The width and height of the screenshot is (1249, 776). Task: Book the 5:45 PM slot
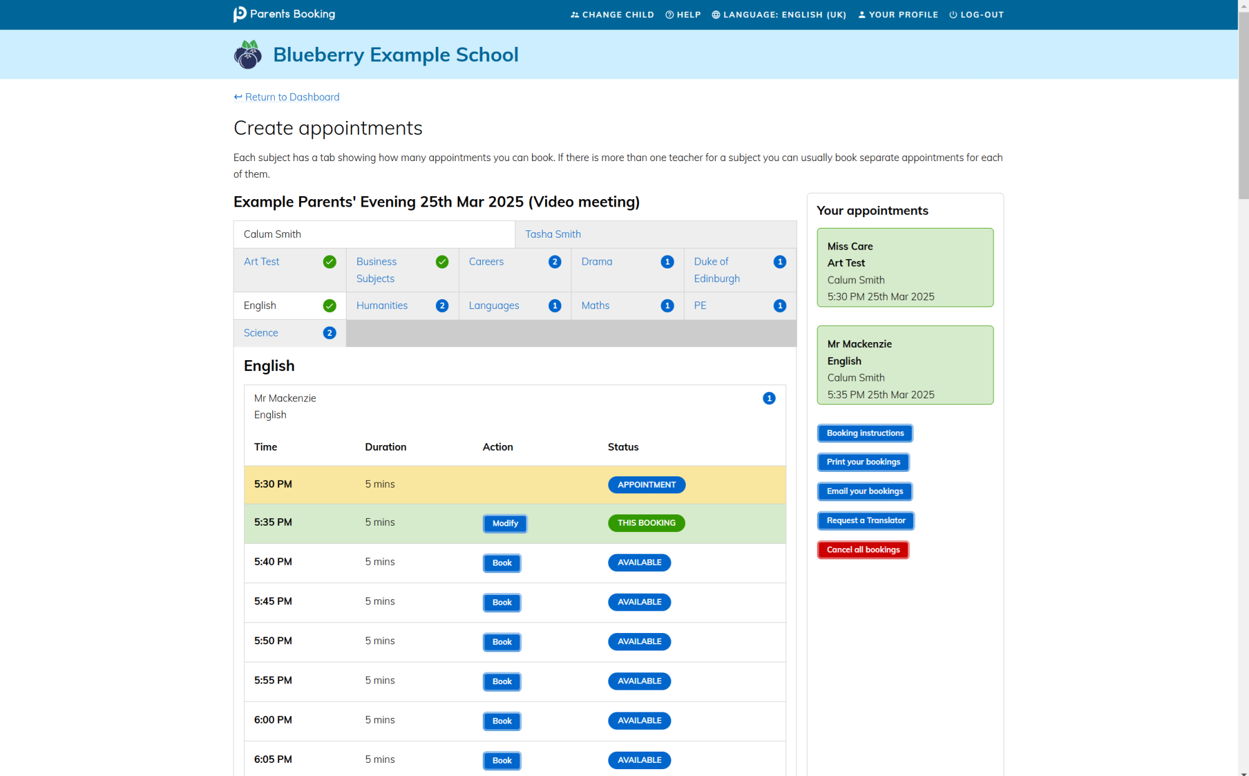point(501,602)
